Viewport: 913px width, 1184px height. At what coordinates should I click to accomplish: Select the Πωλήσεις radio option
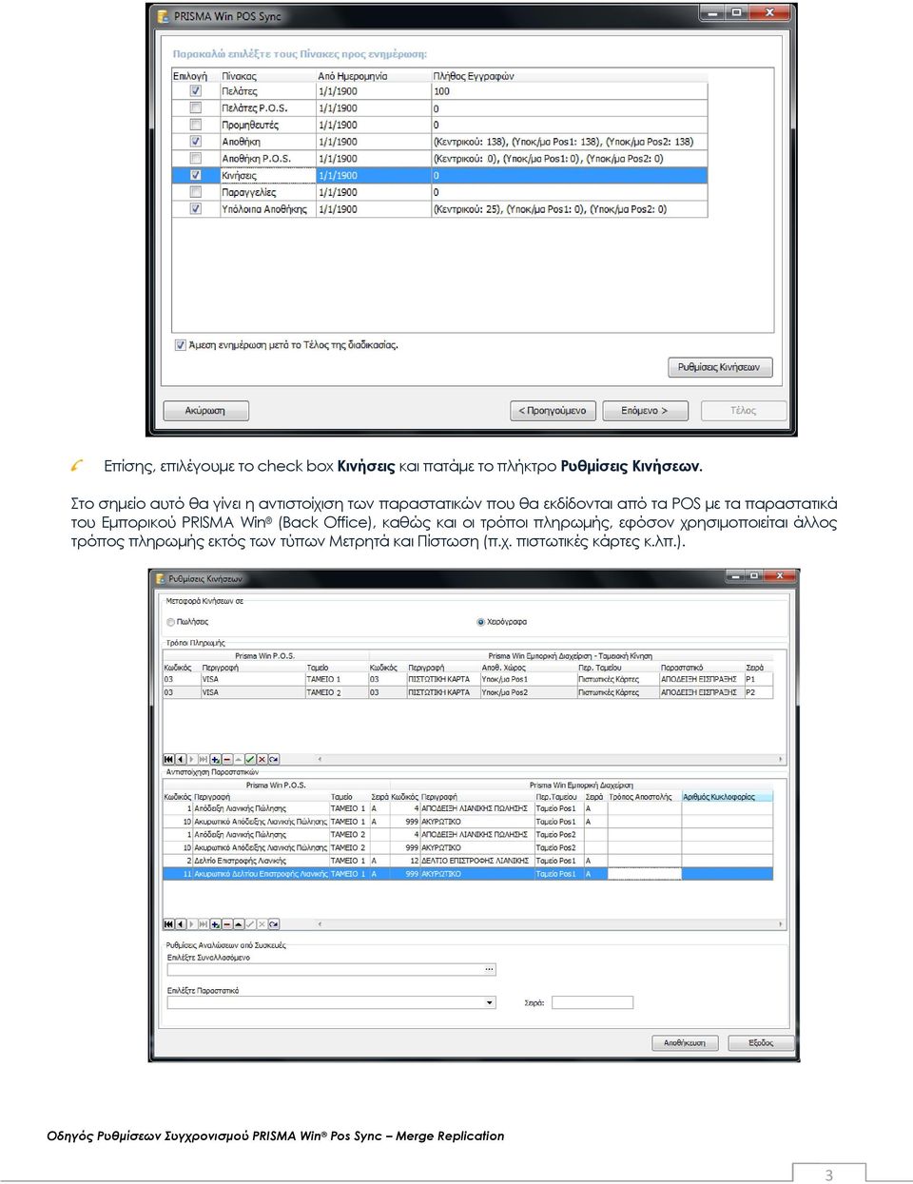tap(171, 622)
